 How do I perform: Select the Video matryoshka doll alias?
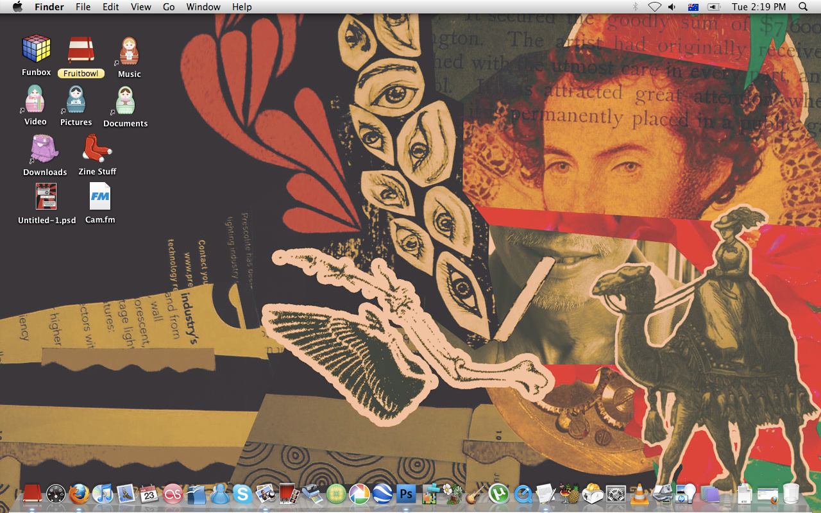click(35, 99)
